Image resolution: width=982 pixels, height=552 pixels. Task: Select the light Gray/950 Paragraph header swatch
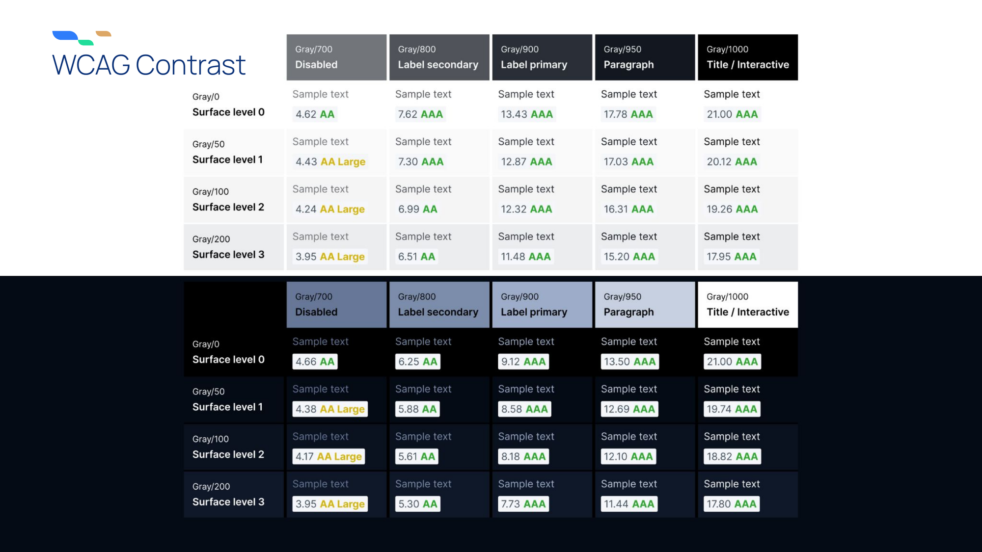coord(645,57)
